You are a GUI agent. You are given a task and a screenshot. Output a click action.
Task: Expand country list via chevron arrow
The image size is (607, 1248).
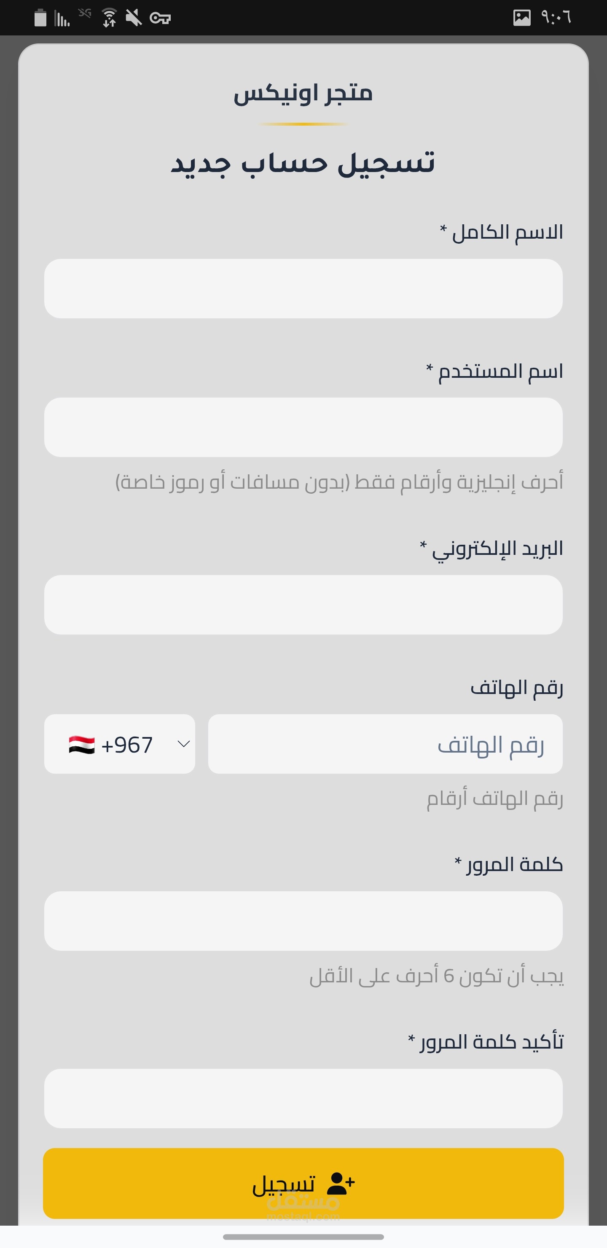tap(184, 744)
